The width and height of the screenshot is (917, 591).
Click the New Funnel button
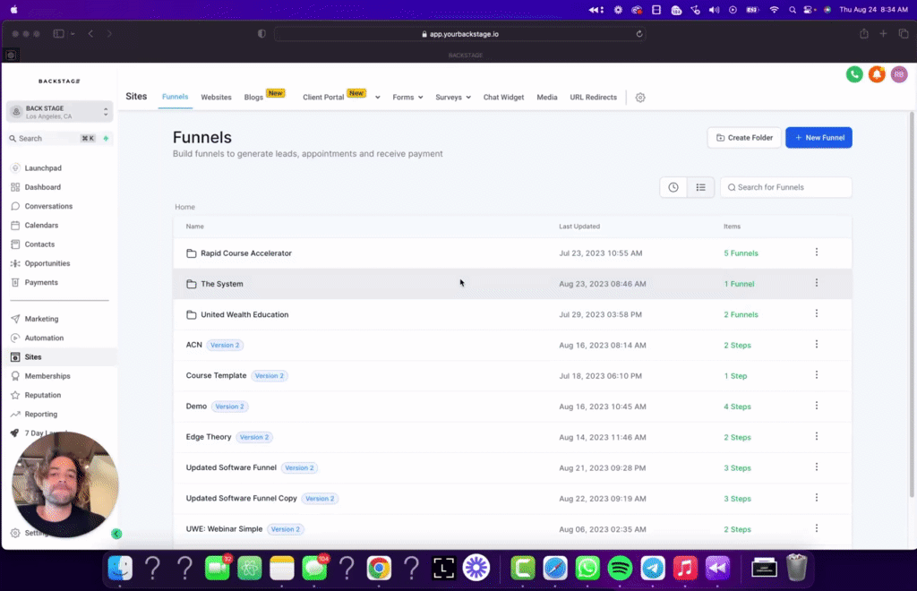(818, 137)
